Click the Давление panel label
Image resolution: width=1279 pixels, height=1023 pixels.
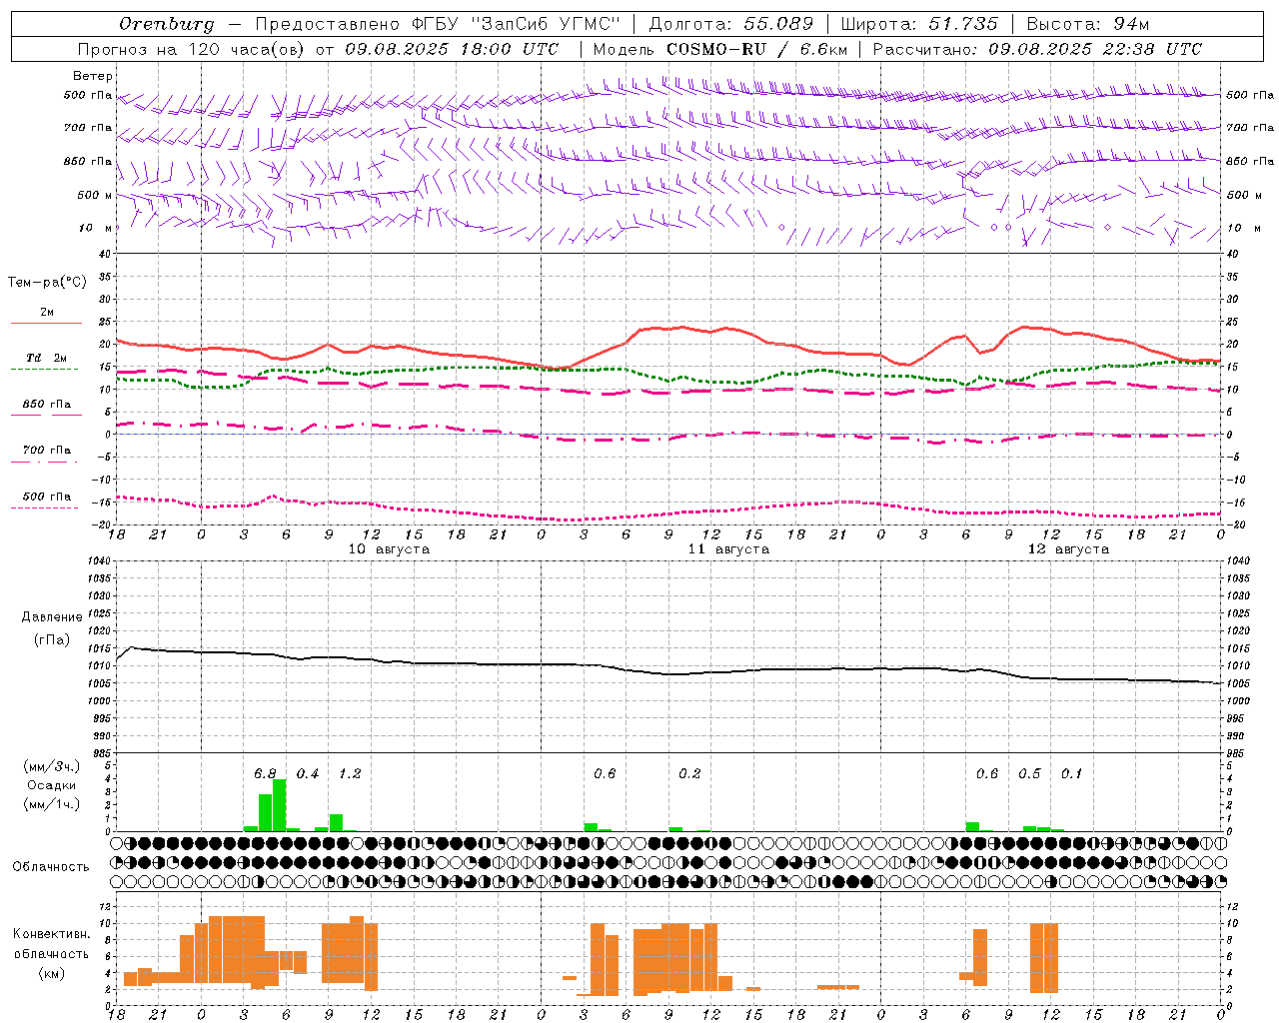point(52,617)
